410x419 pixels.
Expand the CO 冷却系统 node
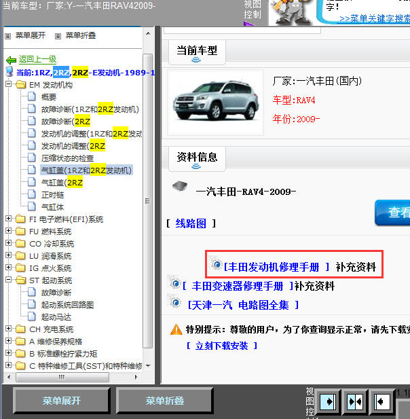(9, 242)
